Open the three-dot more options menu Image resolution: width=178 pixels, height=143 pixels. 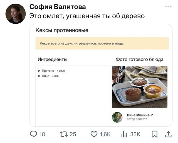(168, 7)
